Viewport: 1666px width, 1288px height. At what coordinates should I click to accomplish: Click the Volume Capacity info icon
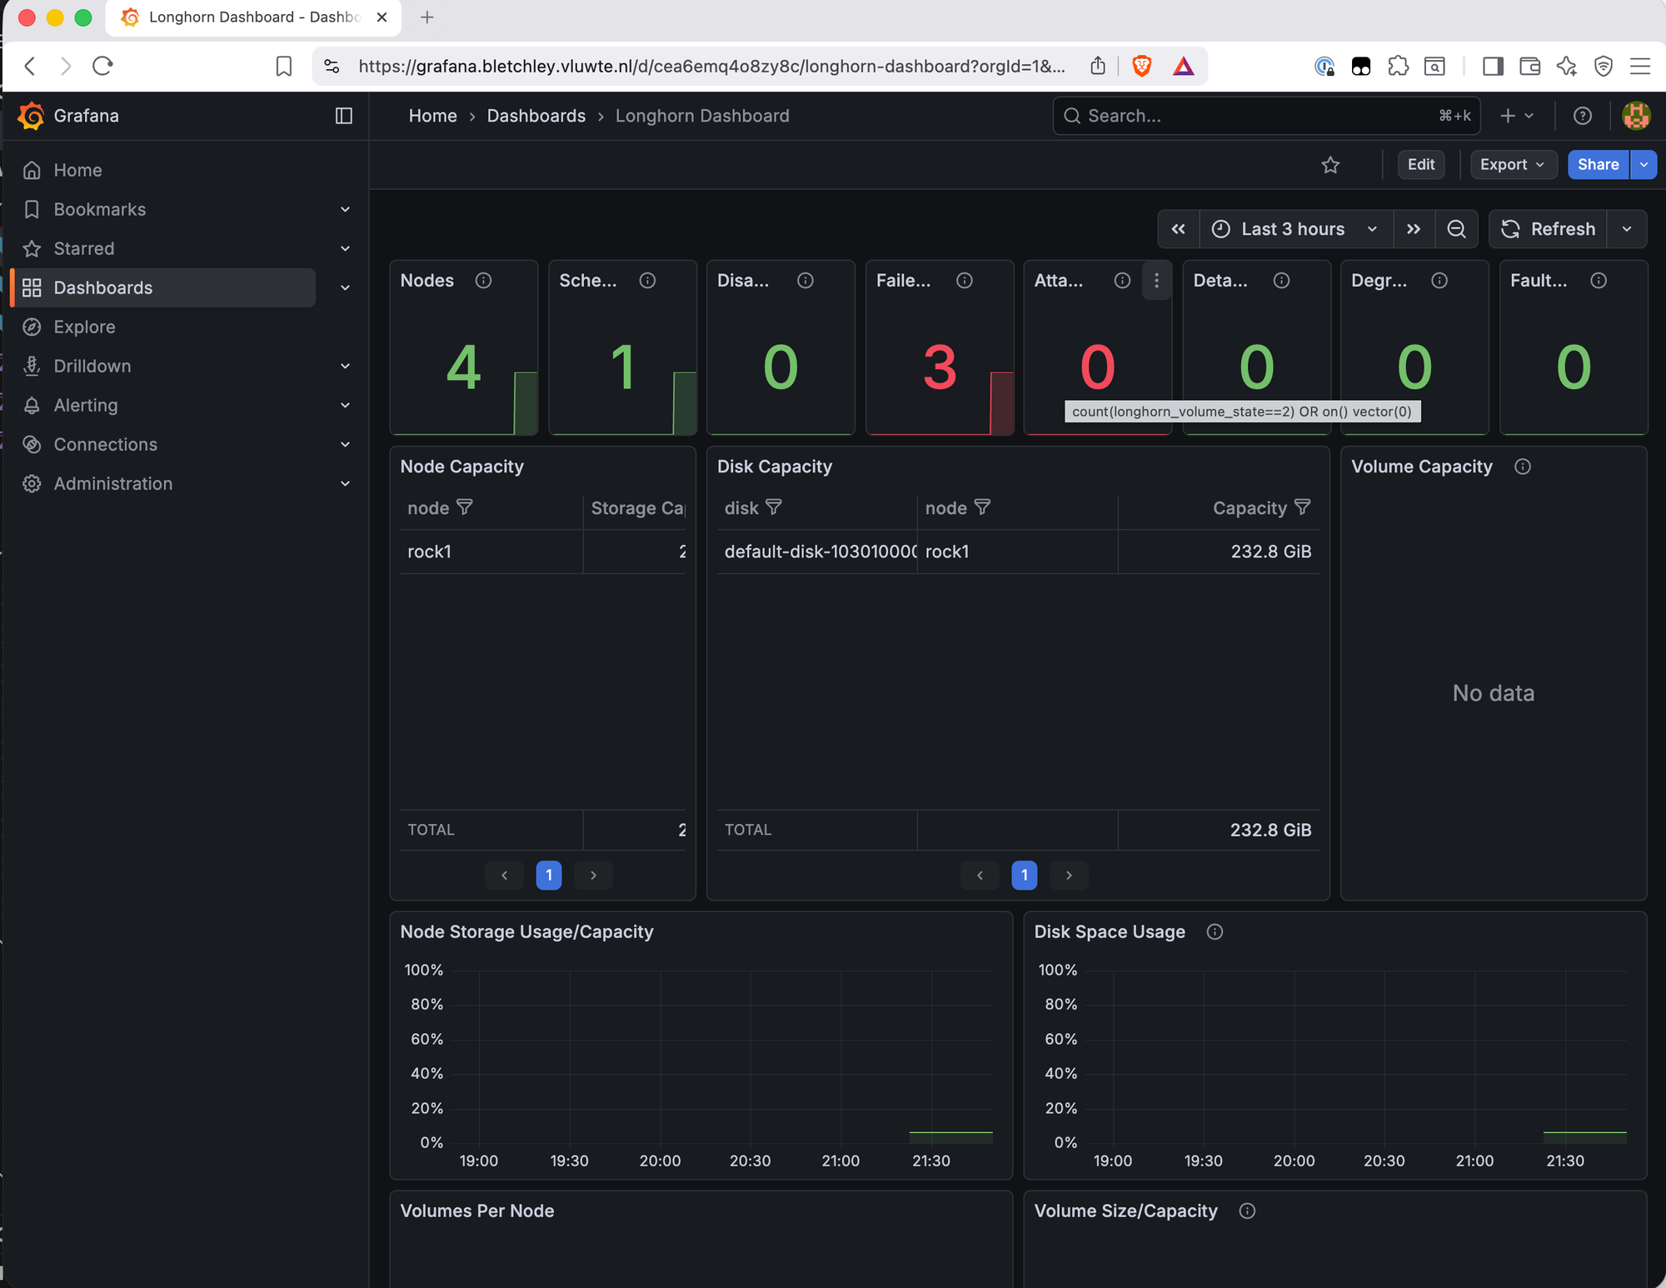[1524, 467]
